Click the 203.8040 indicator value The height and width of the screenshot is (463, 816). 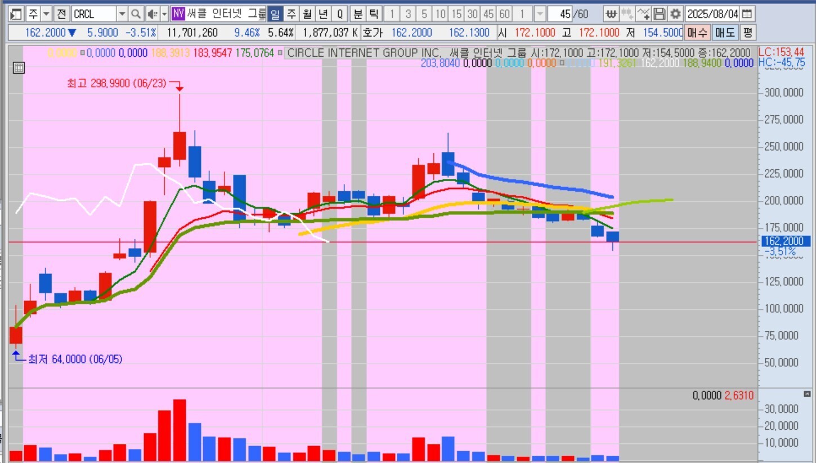pos(440,63)
